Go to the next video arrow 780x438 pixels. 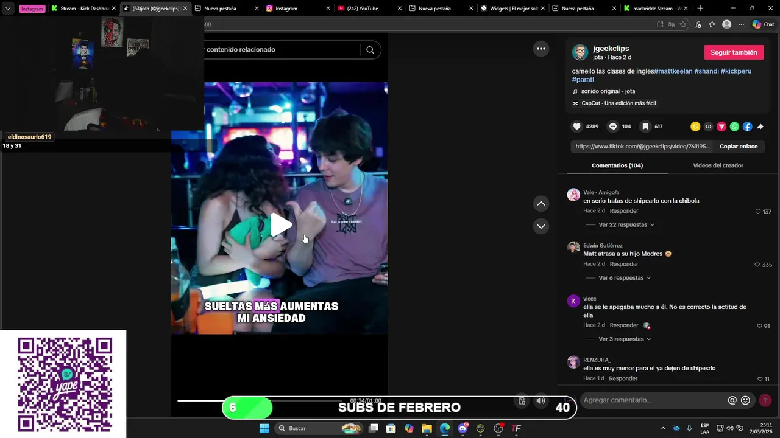coord(541,226)
